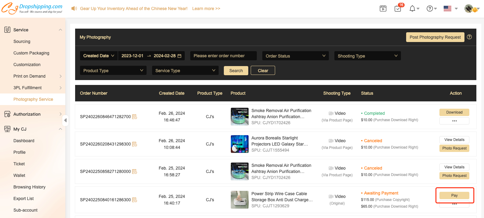Click the US flag language selector
The width and height of the screenshot is (484, 218).
447,9
